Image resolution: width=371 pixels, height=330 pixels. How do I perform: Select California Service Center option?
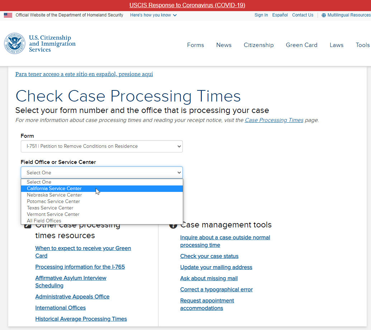point(102,188)
